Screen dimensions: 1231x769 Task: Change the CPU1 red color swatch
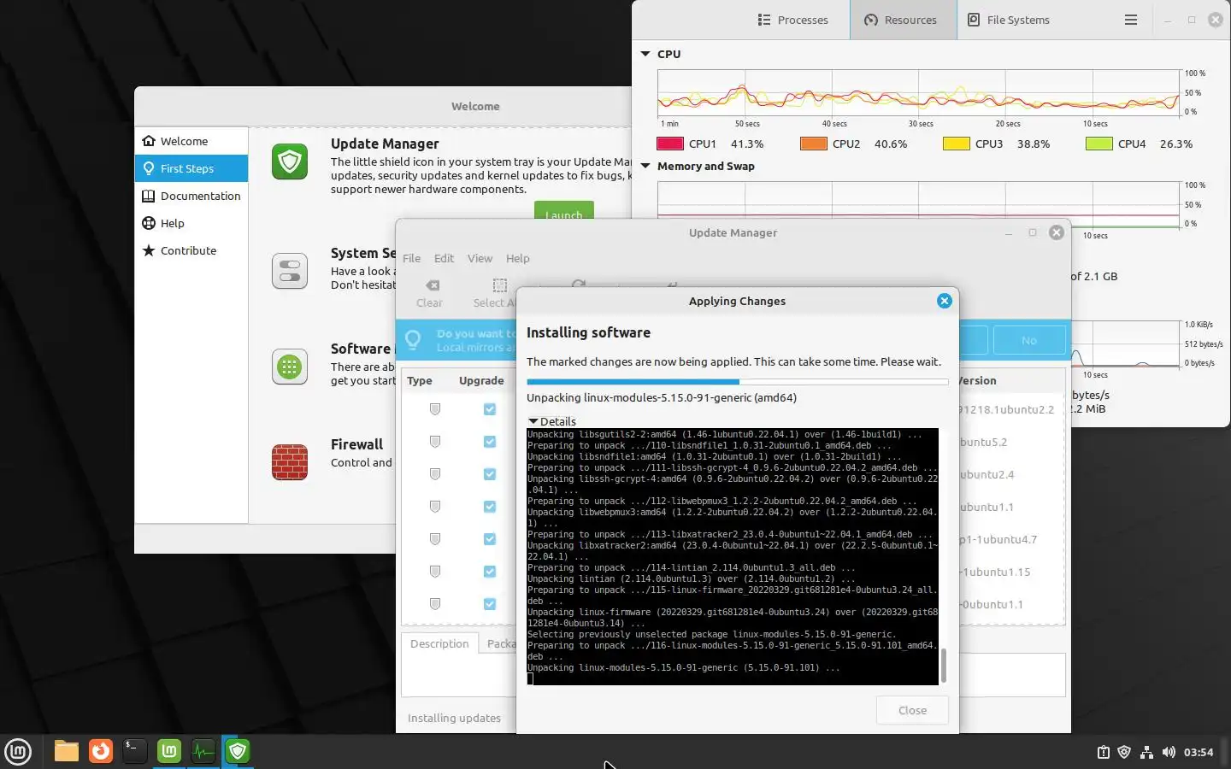tap(669, 144)
